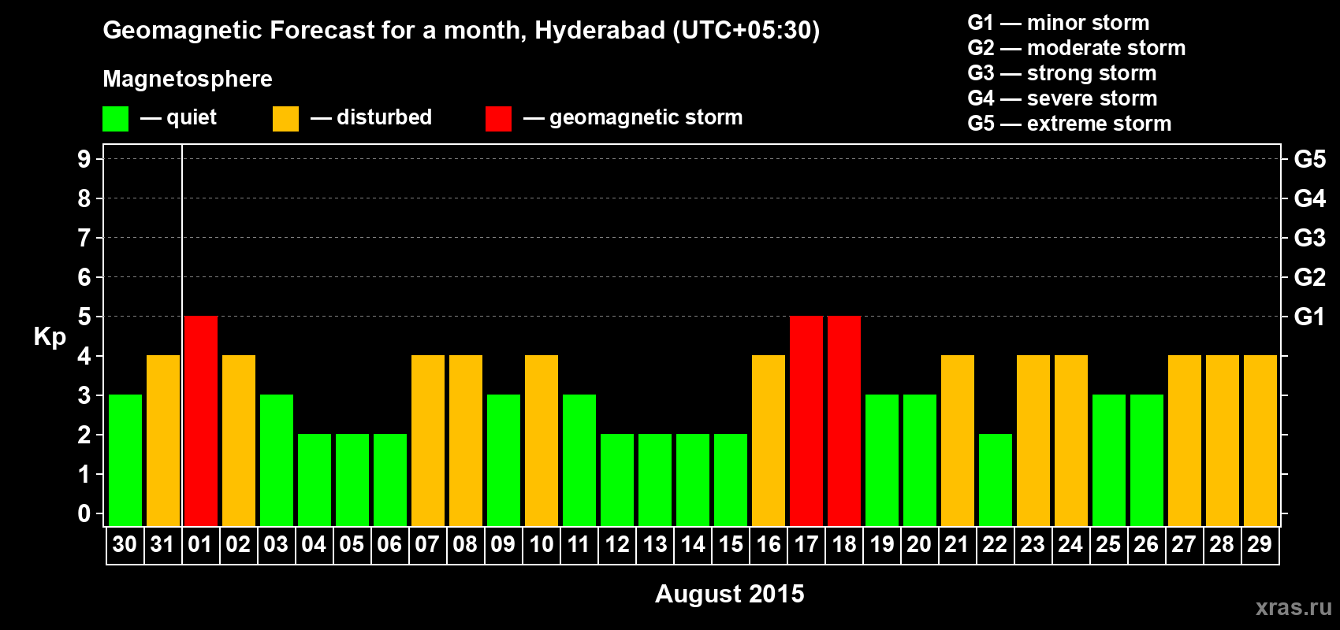Click date label 13 on the axis

[x=654, y=544]
